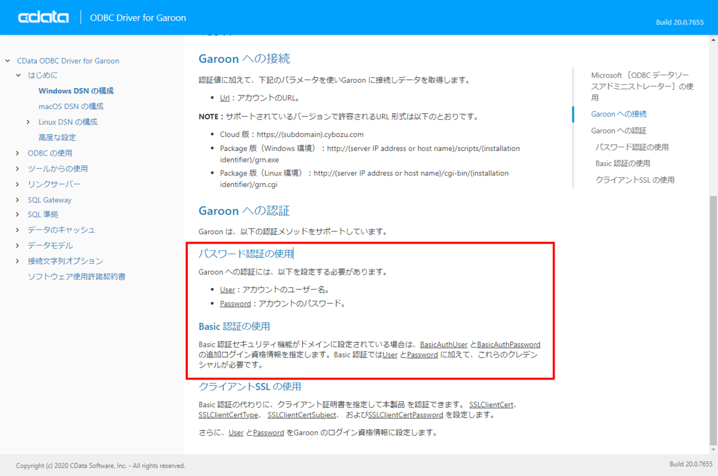Image resolution: width=718 pixels, height=476 pixels.
Task: Open the SSLClientCert link
Action: [491, 405]
